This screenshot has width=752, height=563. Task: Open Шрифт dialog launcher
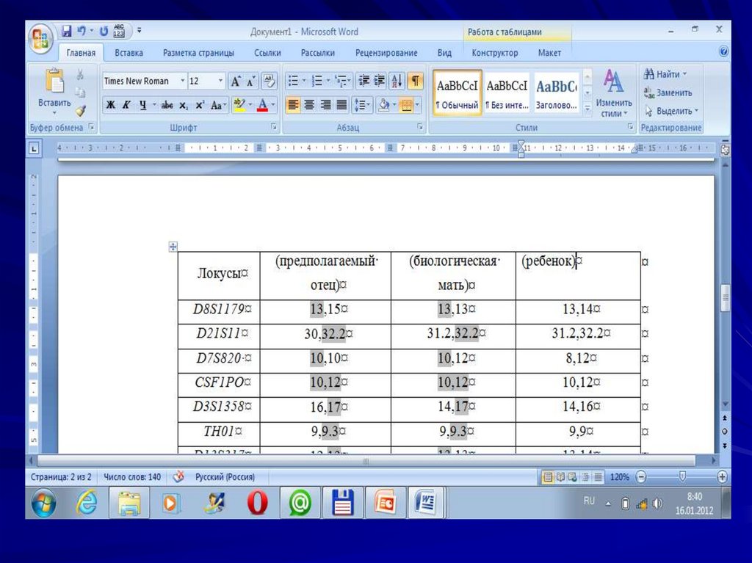(274, 126)
